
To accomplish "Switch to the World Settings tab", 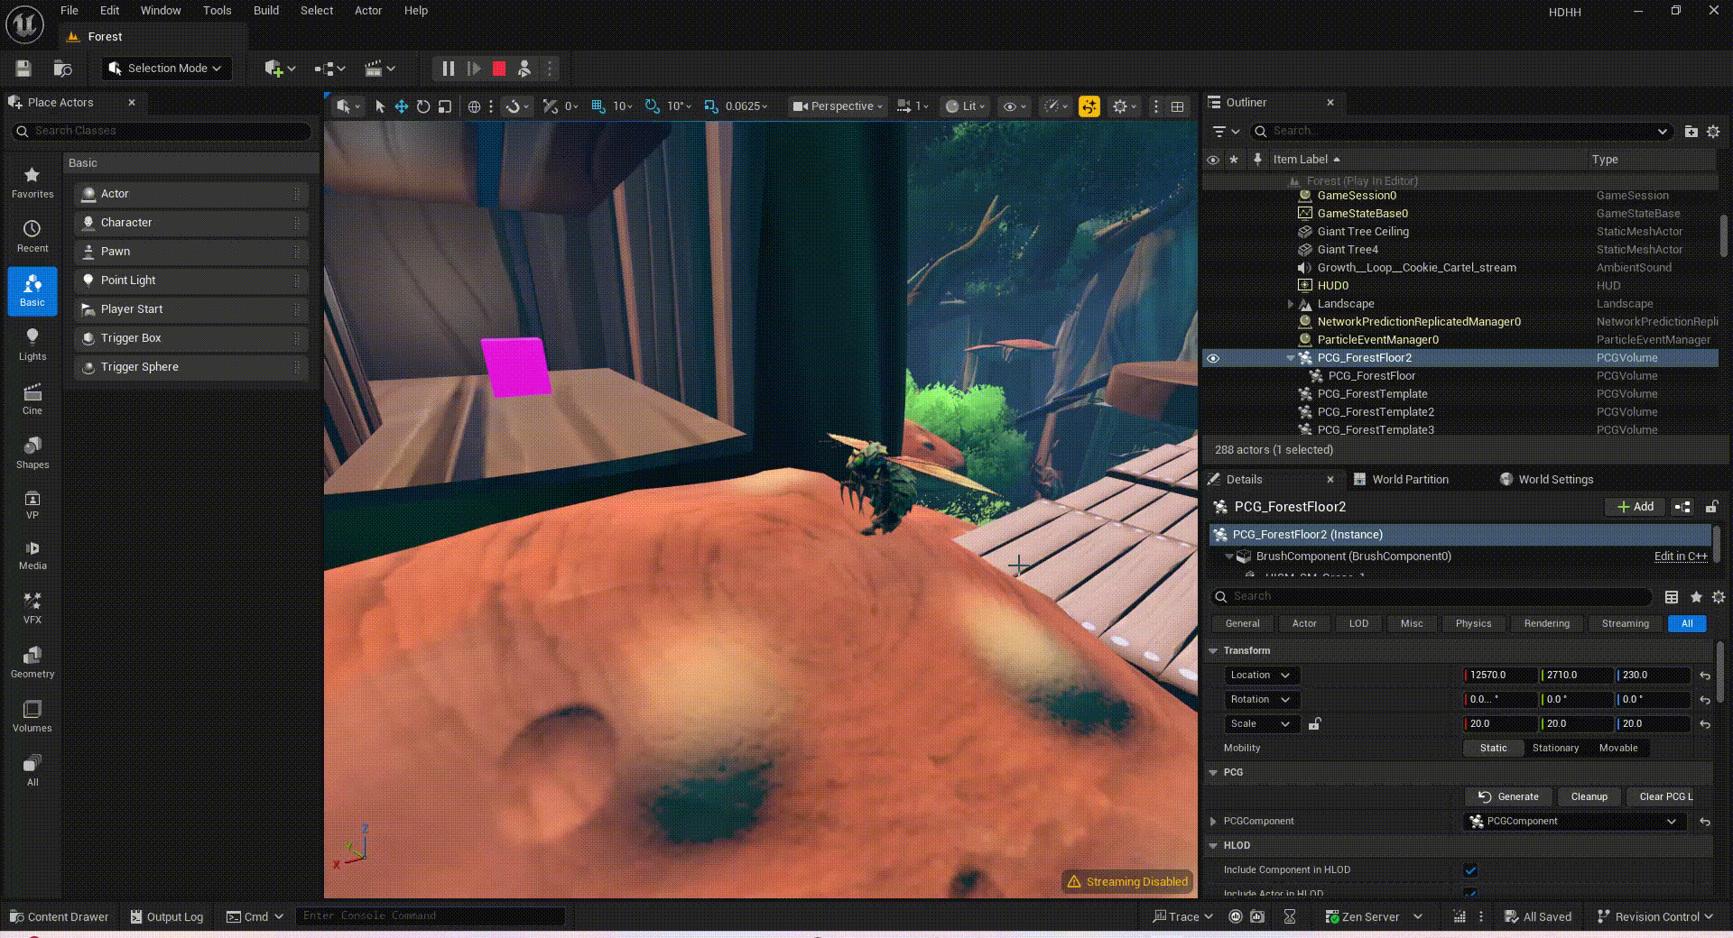I will (1554, 480).
